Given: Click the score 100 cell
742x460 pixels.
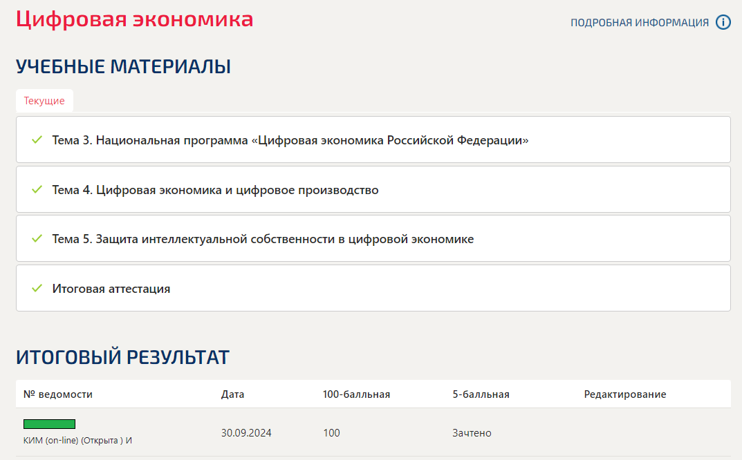Looking at the screenshot, I should [331, 433].
